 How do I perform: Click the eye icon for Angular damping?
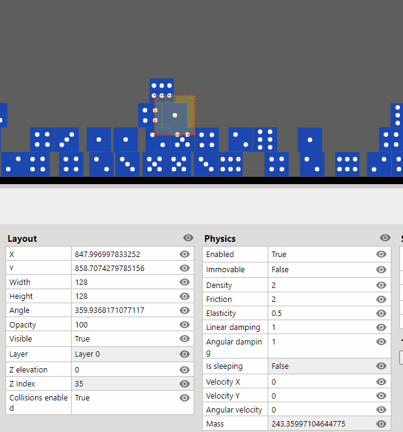(381, 341)
